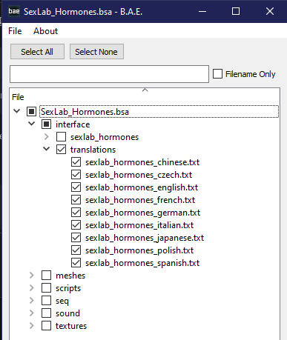Image resolution: width=287 pixels, height=340 pixels.
Task: Open the About menu
Action: click(45, 31)
